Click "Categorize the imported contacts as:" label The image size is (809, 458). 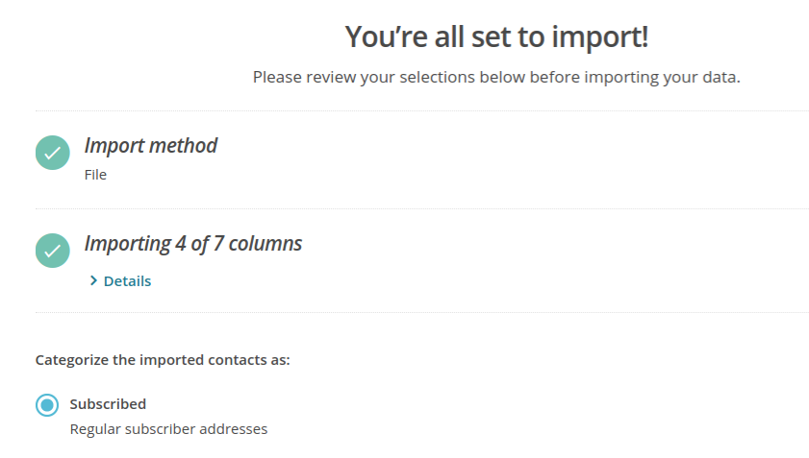tap(163, 360)
